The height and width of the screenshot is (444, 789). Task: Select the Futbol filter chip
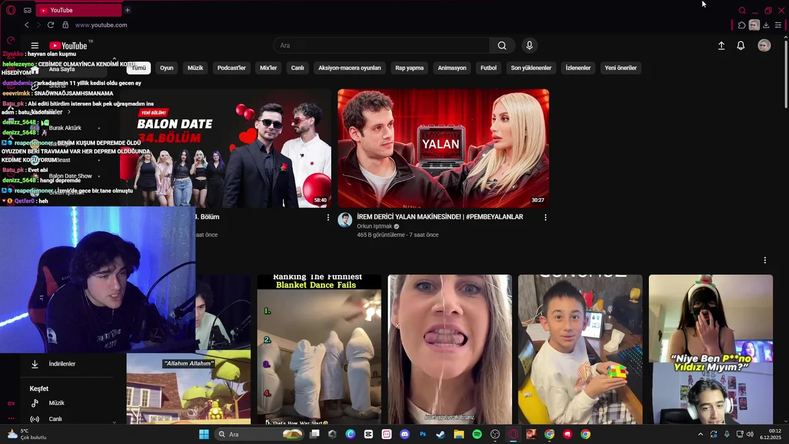tap(489, 68)
